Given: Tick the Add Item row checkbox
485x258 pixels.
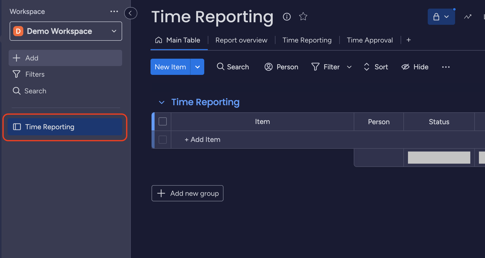Looking at the screenshot, I should click(x=163, y=140).
